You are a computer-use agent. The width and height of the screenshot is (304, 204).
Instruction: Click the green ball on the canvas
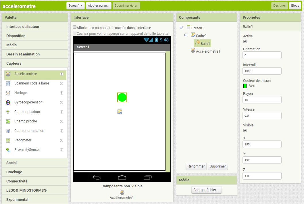[x=122, y=97]
